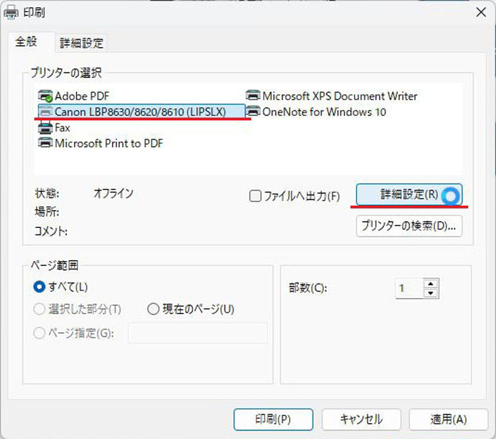Choose the Fax printer icon

pyautogui.click(x=46, y=128)
